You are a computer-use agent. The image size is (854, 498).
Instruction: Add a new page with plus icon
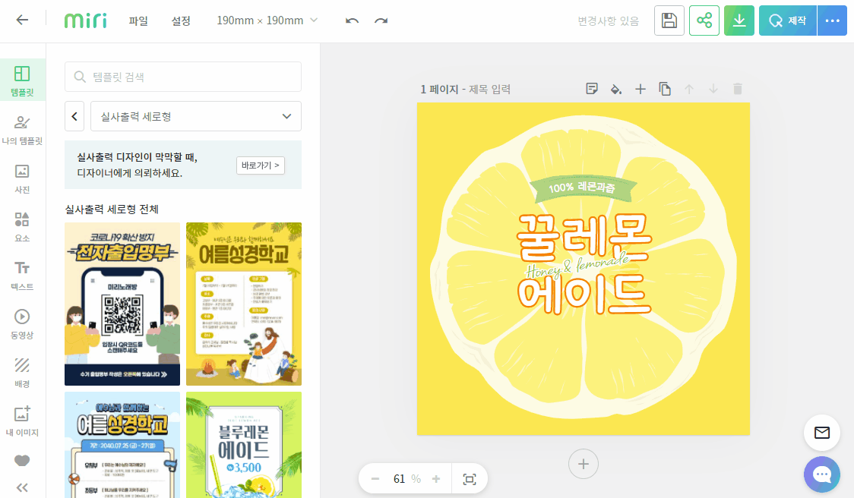(x=640, y=89)
